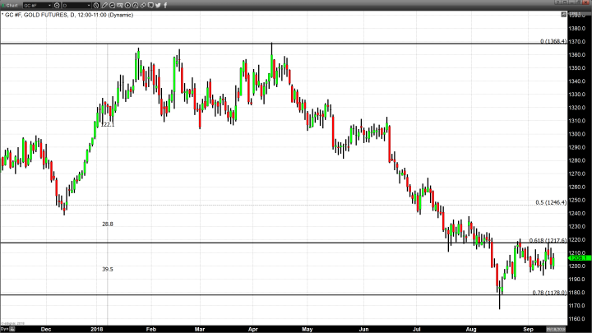Click the 0.618 (1217.6) Fibonacci level label
Image resolution: width=592 pixels, height=333 pixels.
point(548,240)
